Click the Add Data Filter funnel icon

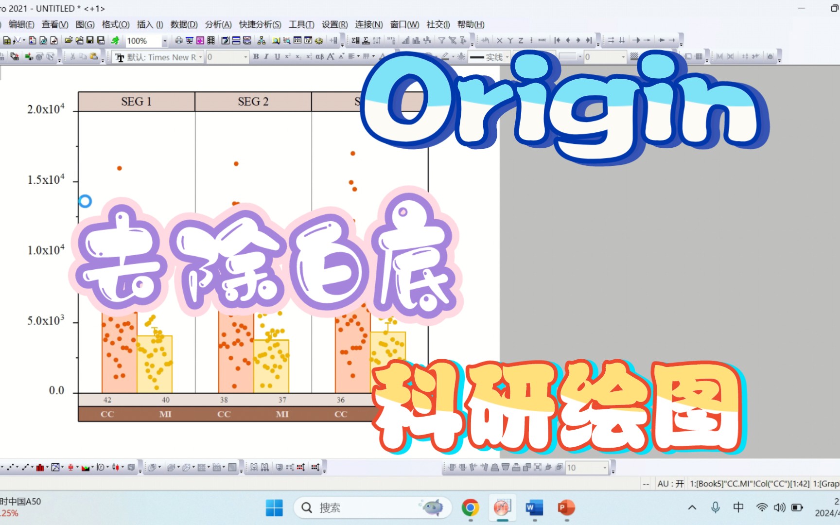pyautogui.click(x=441, y=40)
